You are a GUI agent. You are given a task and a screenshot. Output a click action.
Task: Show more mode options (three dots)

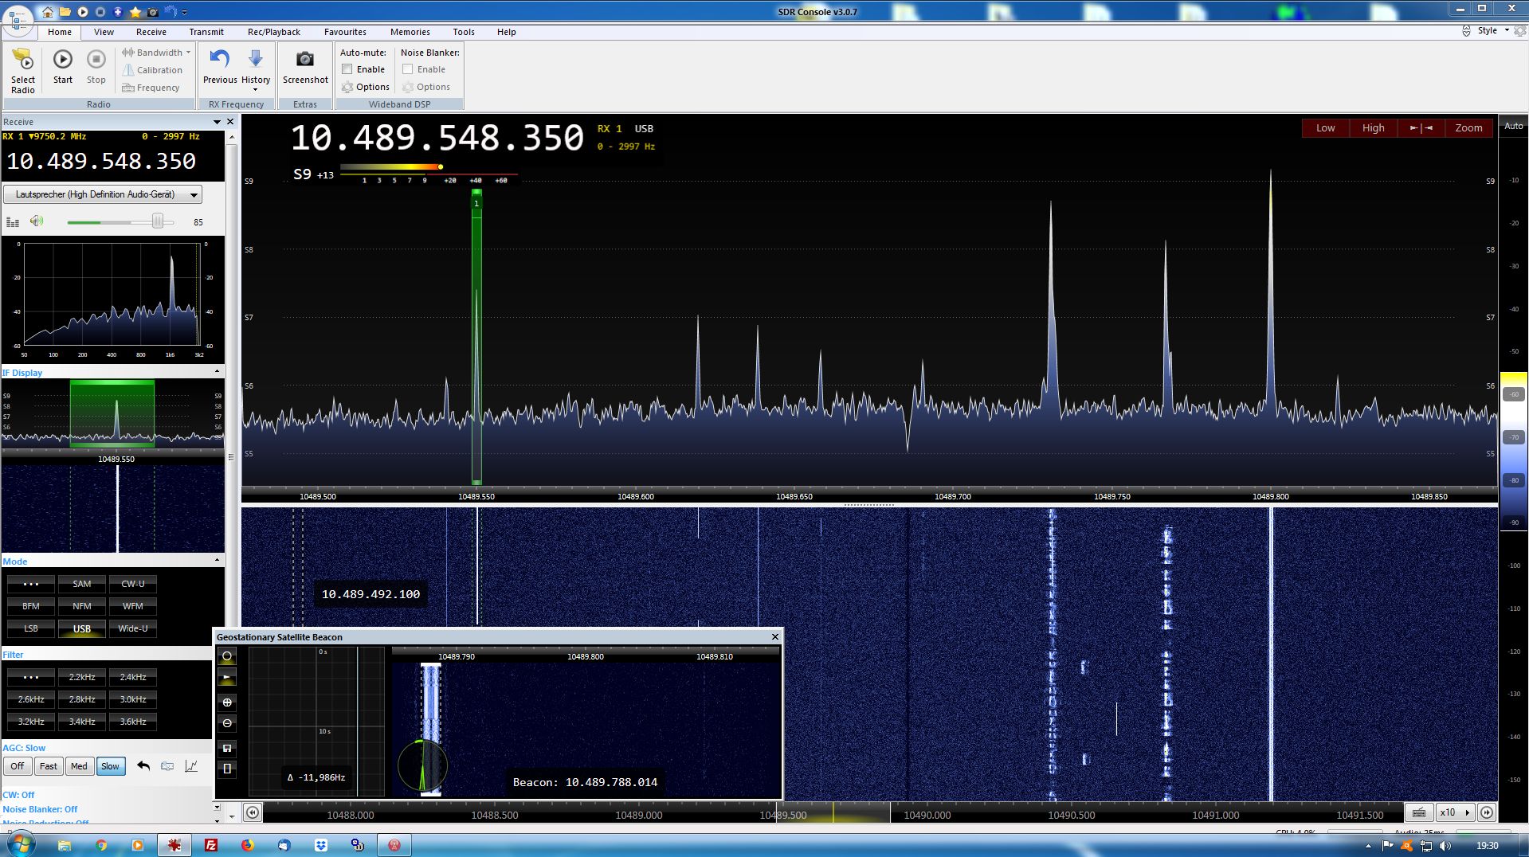tap(31, 584)
